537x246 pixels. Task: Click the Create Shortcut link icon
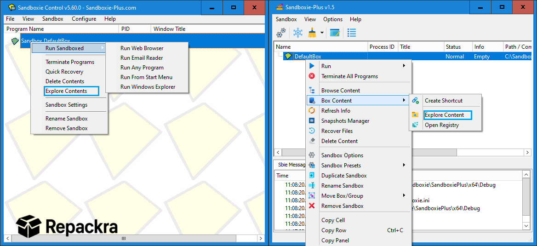(416, 101)
